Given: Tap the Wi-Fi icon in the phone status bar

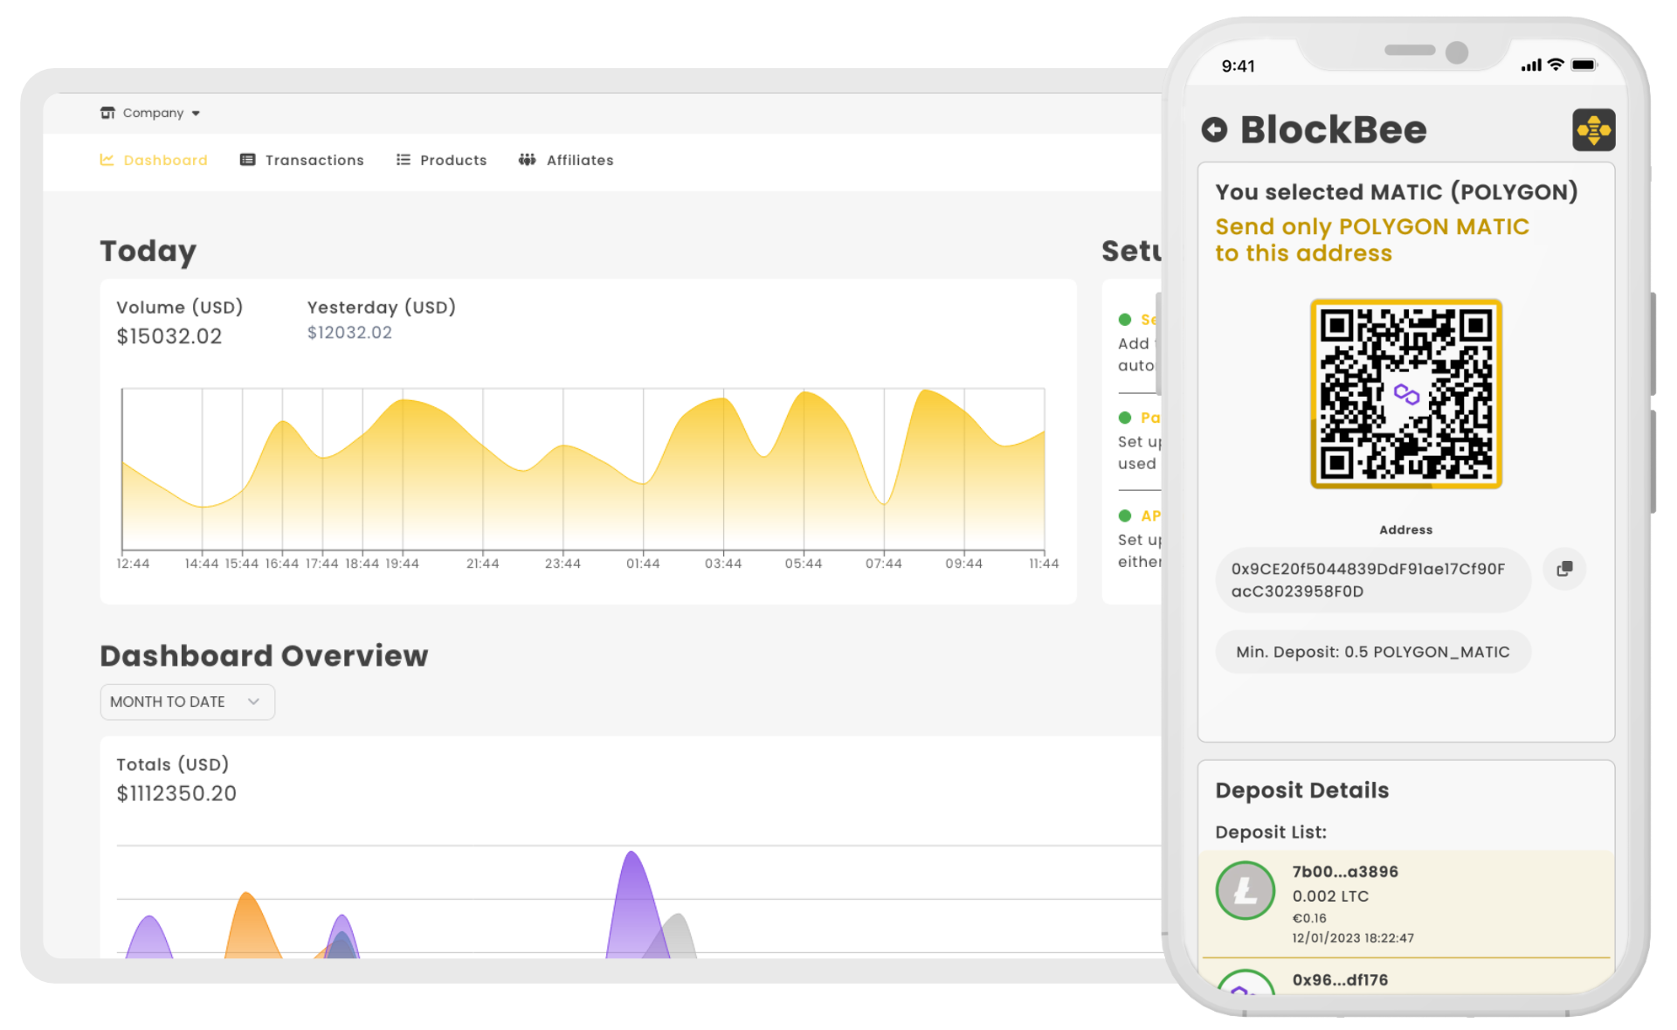Looking at the screenshot, I should coord(1556,64).
